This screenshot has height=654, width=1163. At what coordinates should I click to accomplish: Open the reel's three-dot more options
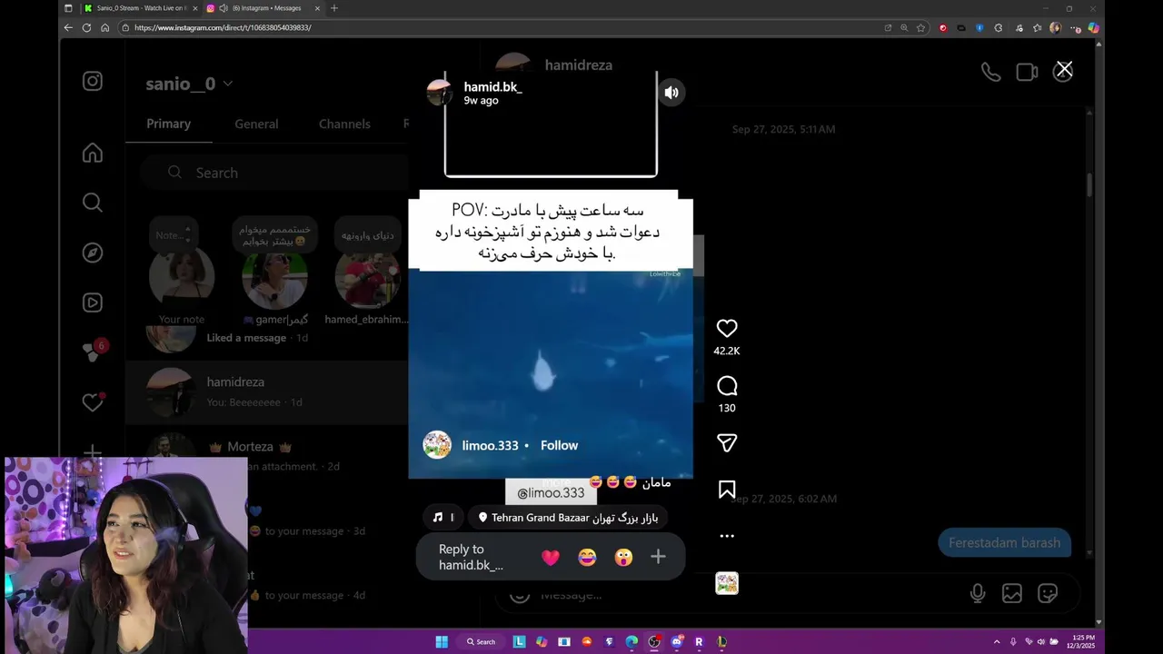(727, 536)
